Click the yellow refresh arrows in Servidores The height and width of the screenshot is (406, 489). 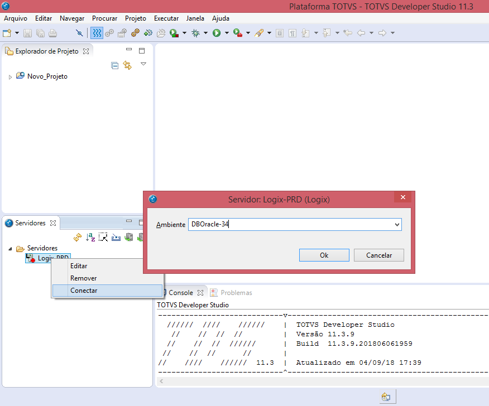pyautogui.click(x=78, y=238)
